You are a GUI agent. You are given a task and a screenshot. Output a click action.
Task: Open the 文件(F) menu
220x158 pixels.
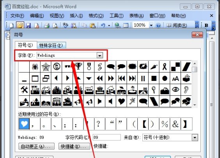coord(17,16)
